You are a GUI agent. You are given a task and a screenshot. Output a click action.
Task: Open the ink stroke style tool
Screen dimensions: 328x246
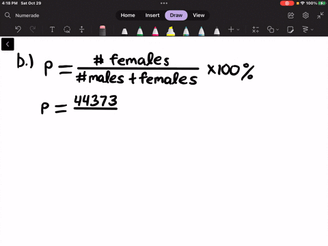coord(305,29)
